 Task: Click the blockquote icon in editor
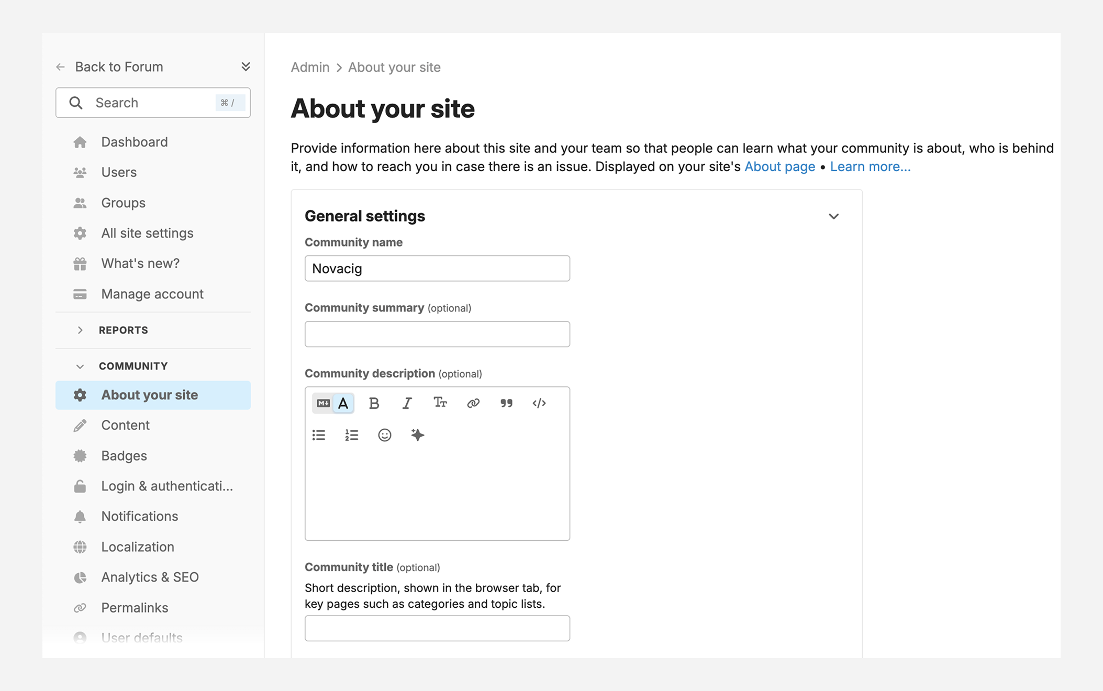click(x=506, y=403)
